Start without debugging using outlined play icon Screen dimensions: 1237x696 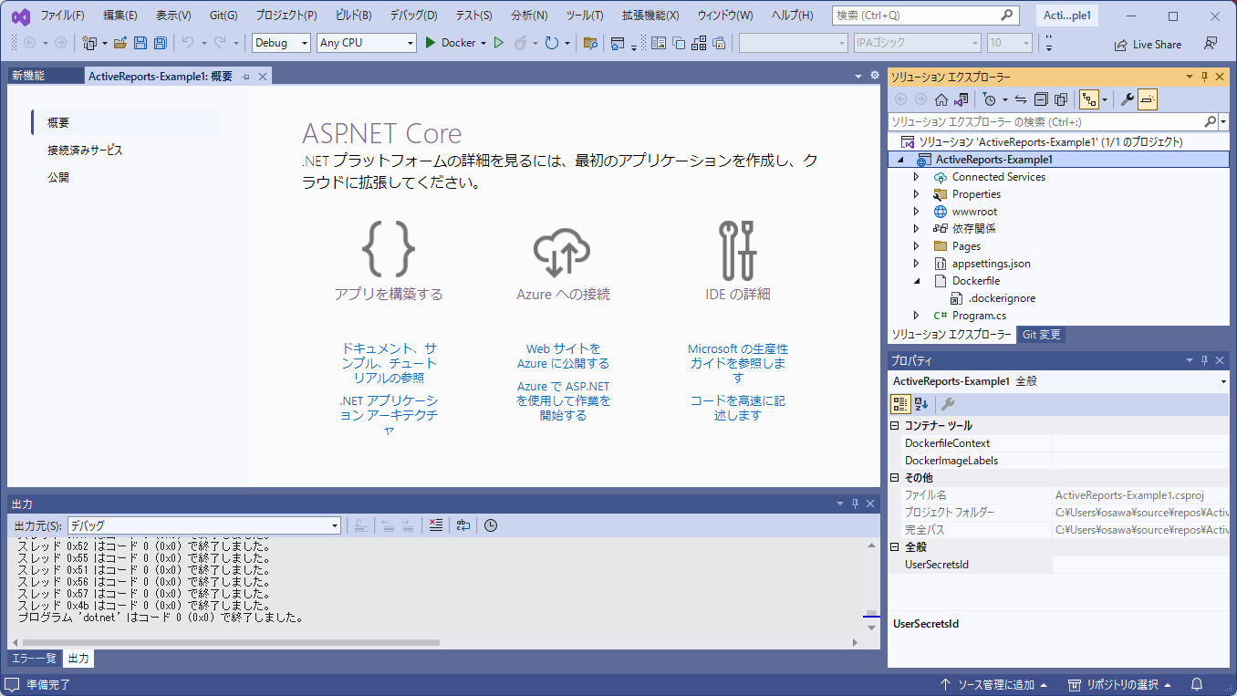point(499,43)
